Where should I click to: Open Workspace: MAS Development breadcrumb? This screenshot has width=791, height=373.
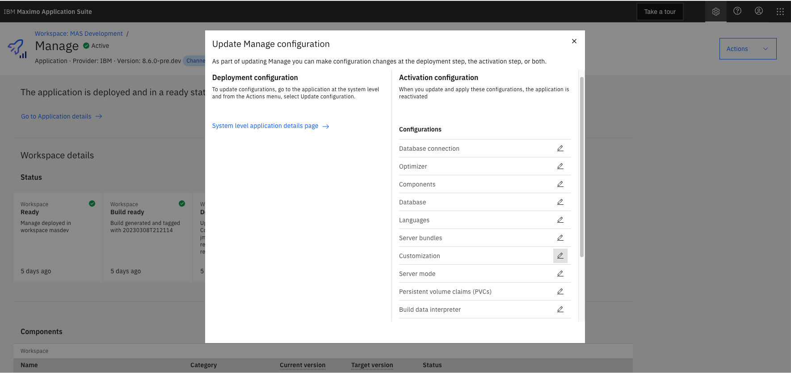pos(79,34)
